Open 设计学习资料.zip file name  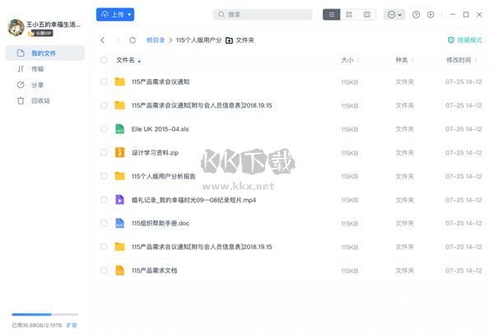coord(155,153)
